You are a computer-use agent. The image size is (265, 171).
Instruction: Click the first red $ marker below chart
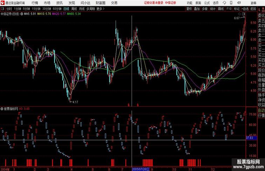129,105
